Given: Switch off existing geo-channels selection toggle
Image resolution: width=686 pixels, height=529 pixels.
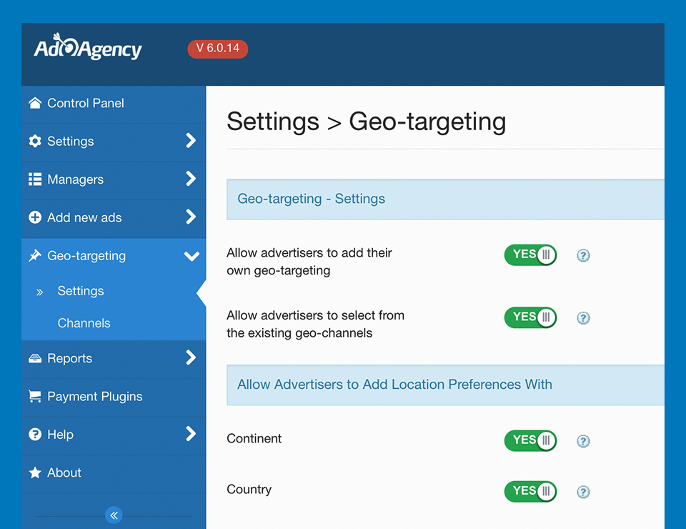Looking at the screenshot, I should click(530, 317).
